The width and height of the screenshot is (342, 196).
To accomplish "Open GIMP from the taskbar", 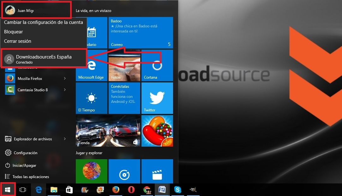I will 193,190.
